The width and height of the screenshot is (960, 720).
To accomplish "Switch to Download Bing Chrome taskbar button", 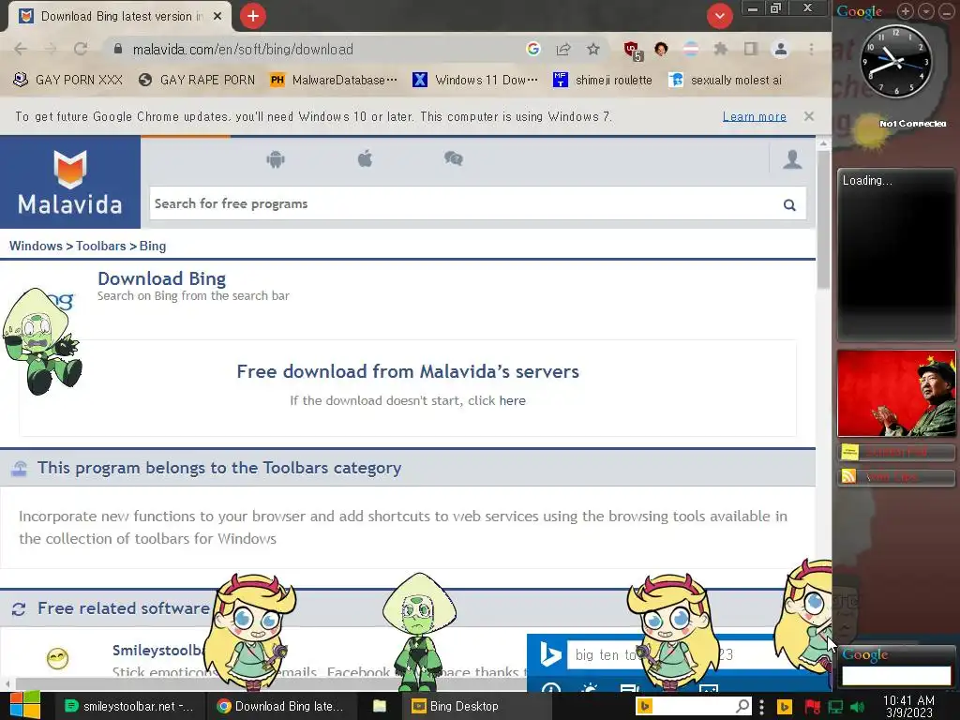I will click(x=279, y=706).
